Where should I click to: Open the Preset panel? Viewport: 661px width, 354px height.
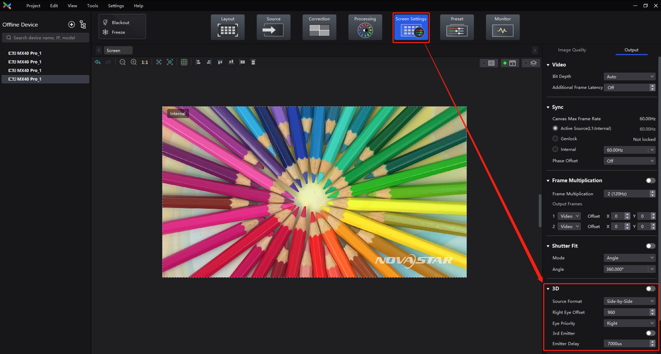(x=457, y=27)
